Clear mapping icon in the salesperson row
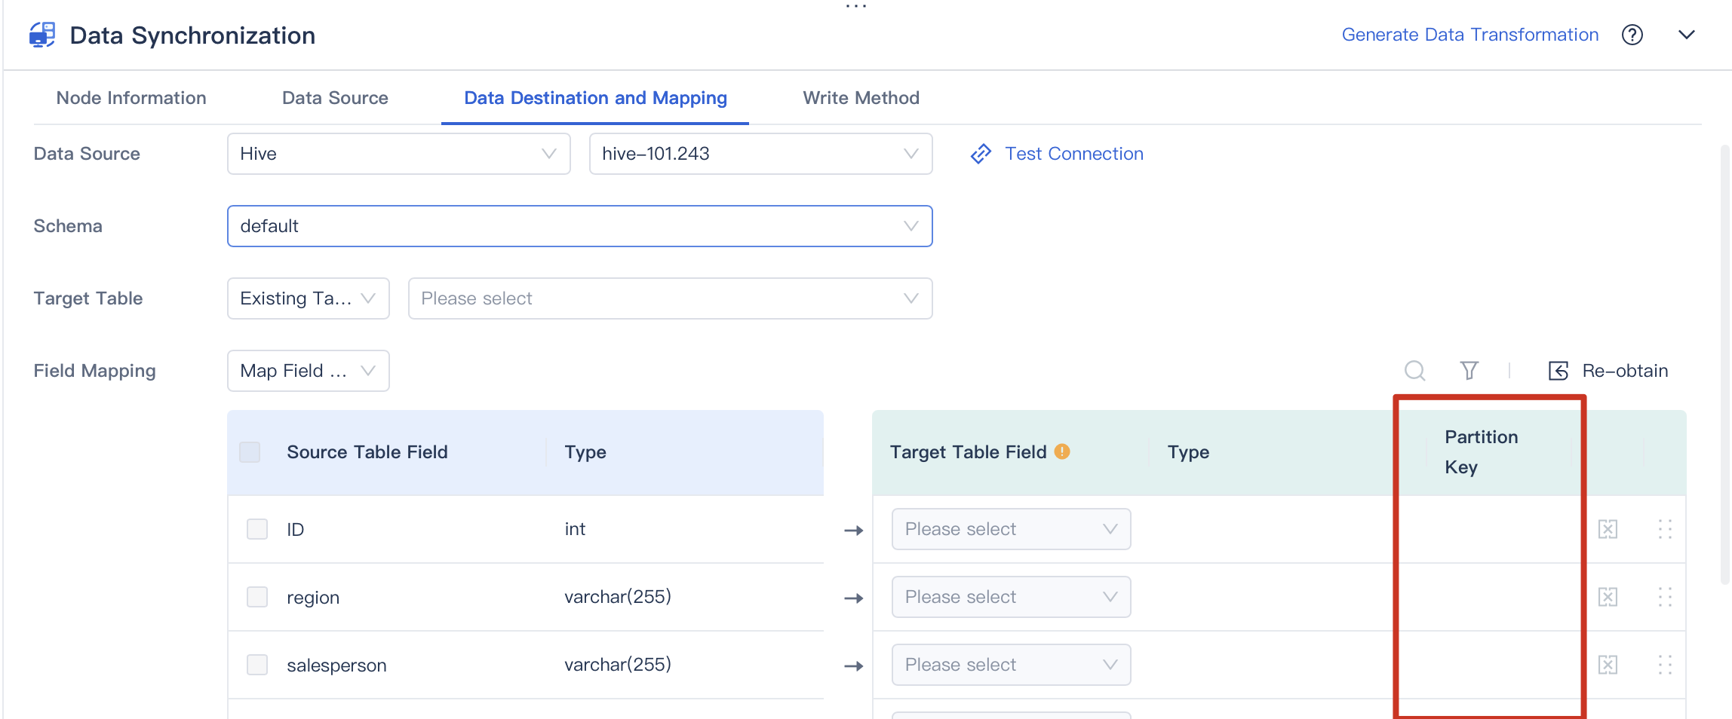The image size is (1732, 719). tap(1608, 665)
